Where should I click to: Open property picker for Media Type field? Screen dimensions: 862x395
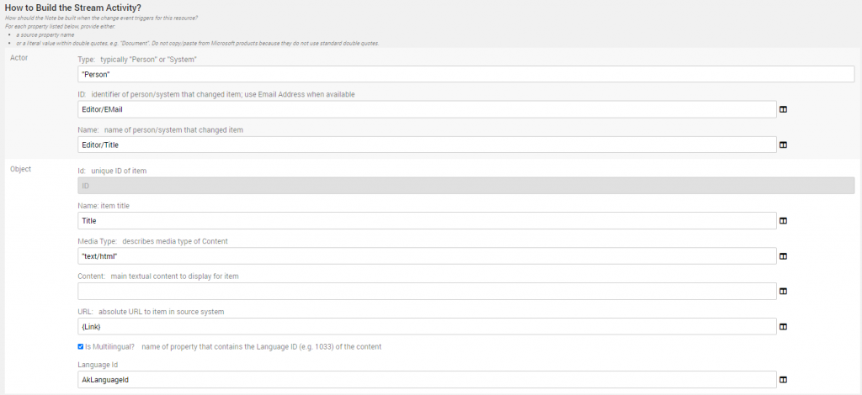[x=783, y=256]
